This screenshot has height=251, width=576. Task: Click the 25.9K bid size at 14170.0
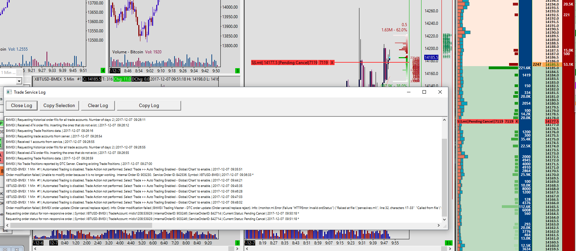(x=526, y=175)
